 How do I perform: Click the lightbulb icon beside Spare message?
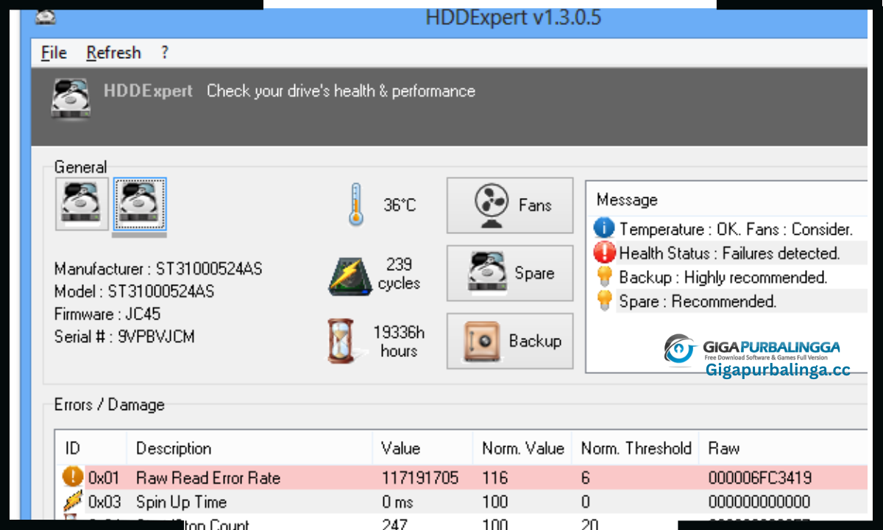(604, 301)
